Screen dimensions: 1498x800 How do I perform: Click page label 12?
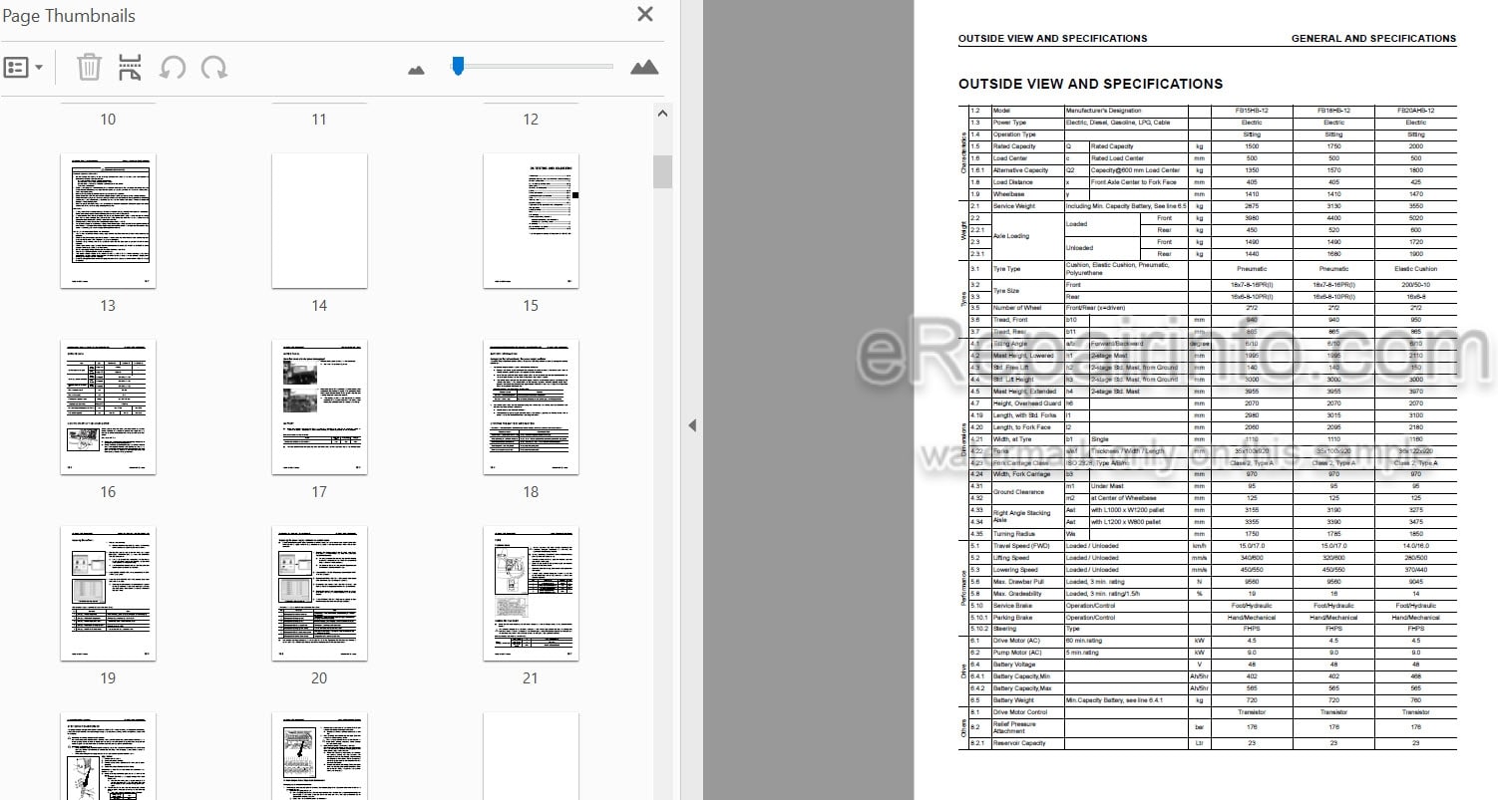(x=531, y=120)
